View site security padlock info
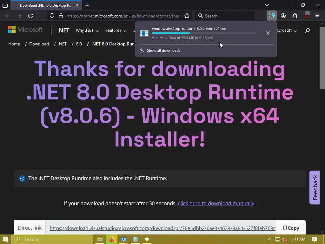Image resolution: width=325 pixels, height=244 pixels. [61, 16]
